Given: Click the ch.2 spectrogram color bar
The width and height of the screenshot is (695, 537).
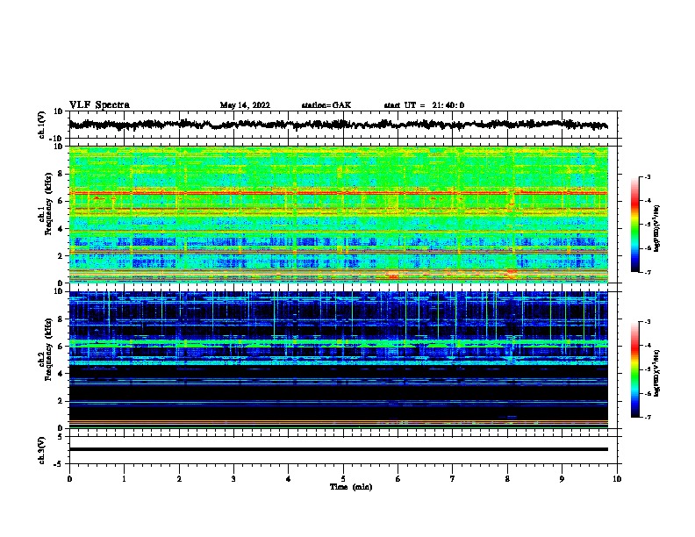Looking at the screenshot, I should pos(634,369).
